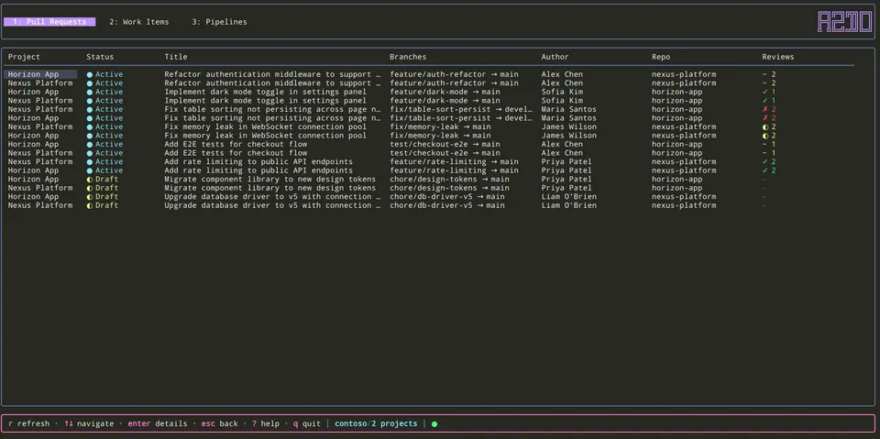Click the 'enter details' shortcut in the footer
880x439 pixels.
point(157,423)
